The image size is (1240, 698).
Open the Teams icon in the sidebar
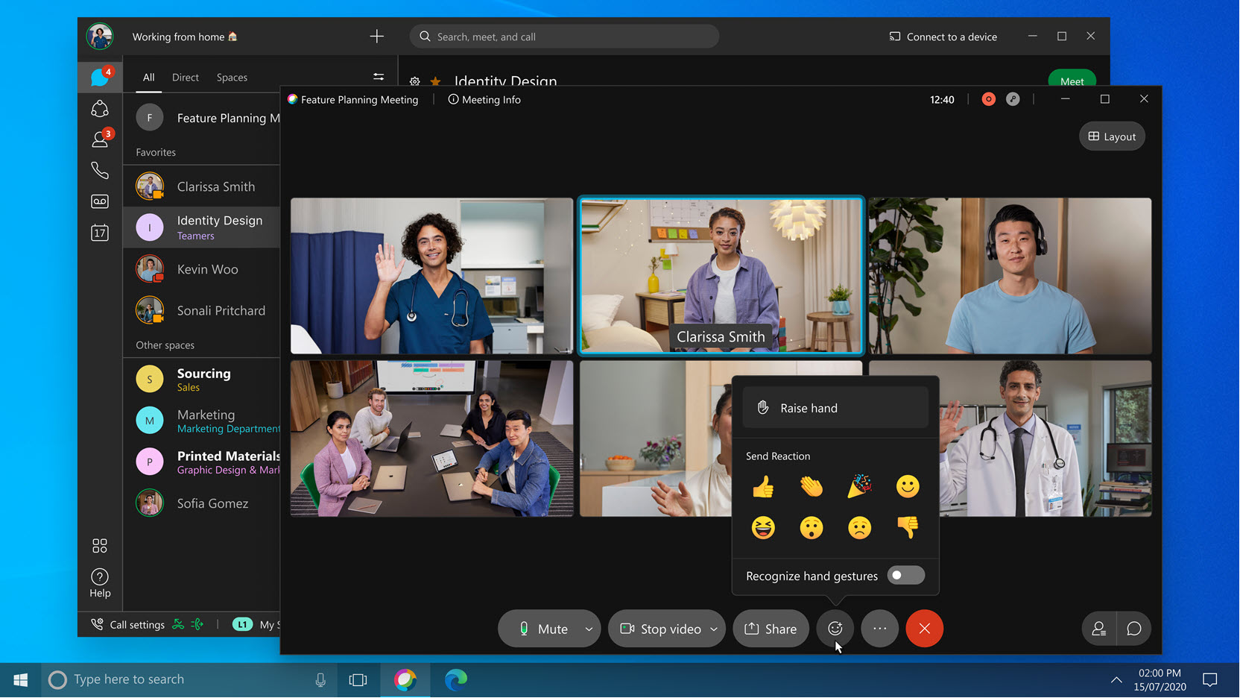point(100,109)
